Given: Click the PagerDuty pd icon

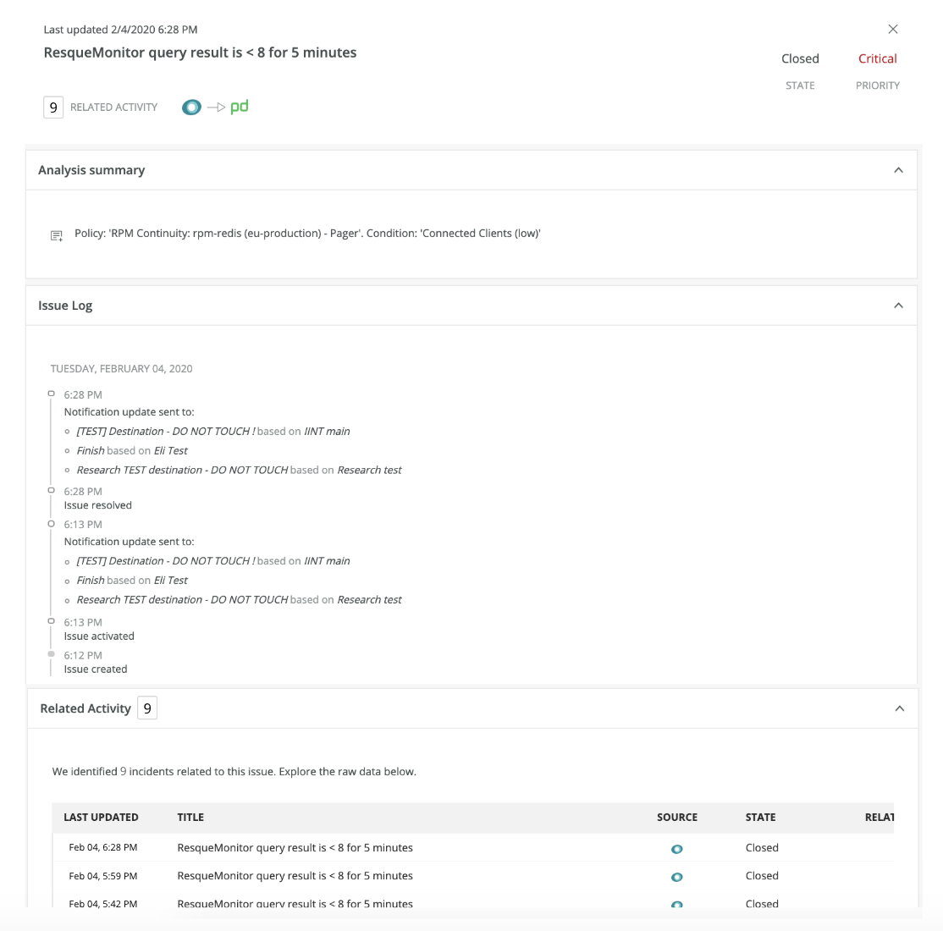Looking at the screenshot, I should click(240, 107).
